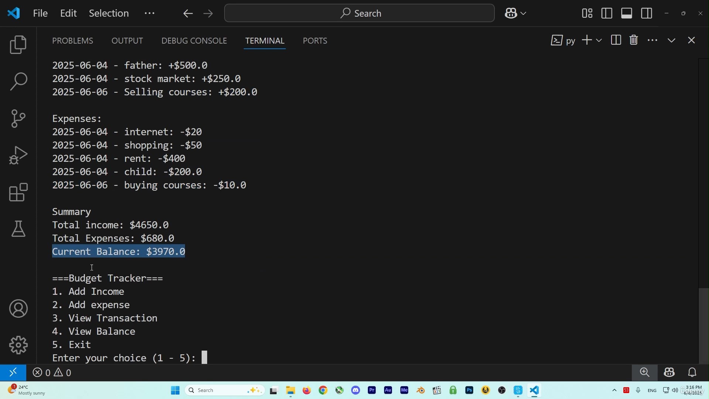Viewport: 709px width, 399px height.
Task: Create a new terminal with plus
Action: click(x=587, y=40)
